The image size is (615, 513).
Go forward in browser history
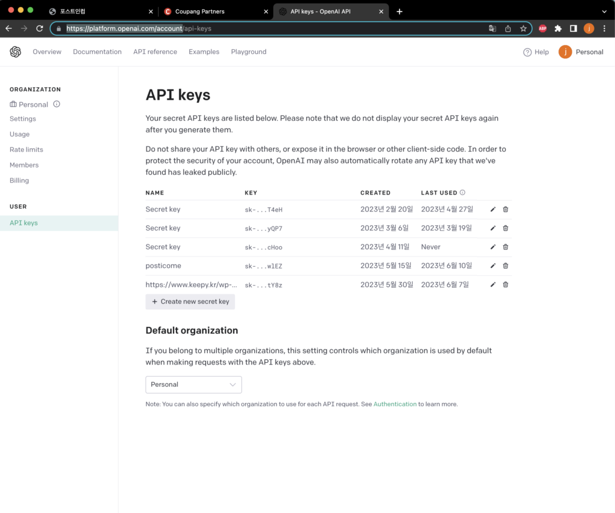[24, 29]
